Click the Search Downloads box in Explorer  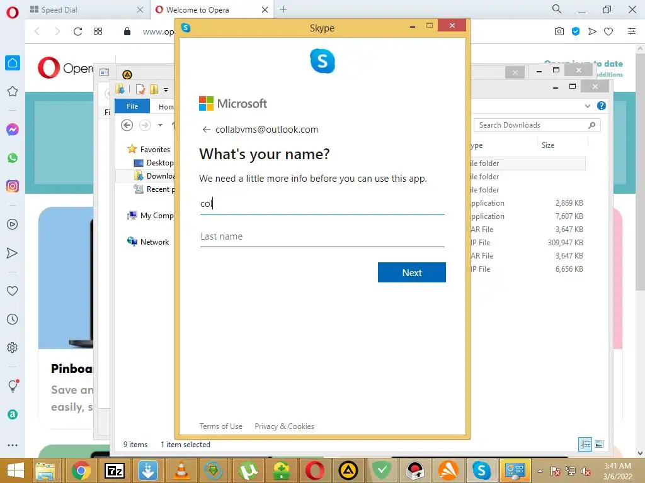(x=537, y=125)
